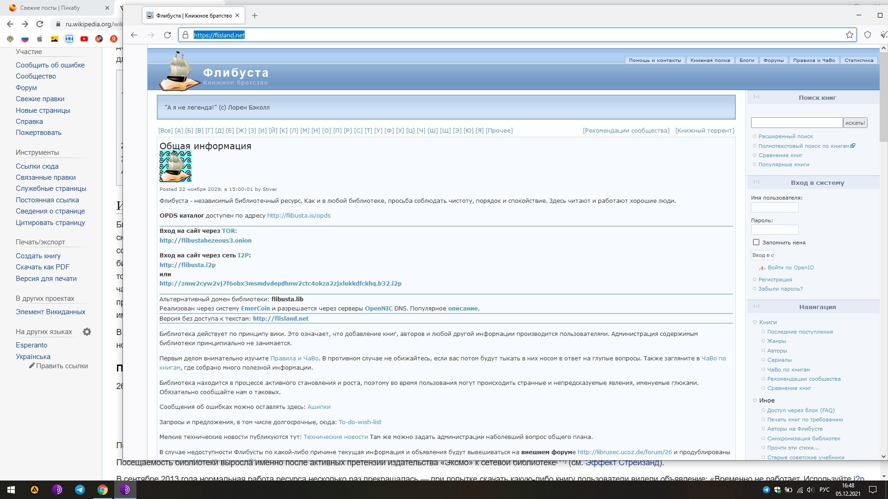Open the Забыли пароль? link
The height and width of the screenshot is (499, 888).
pyautogui.click(x=780, y=289)
